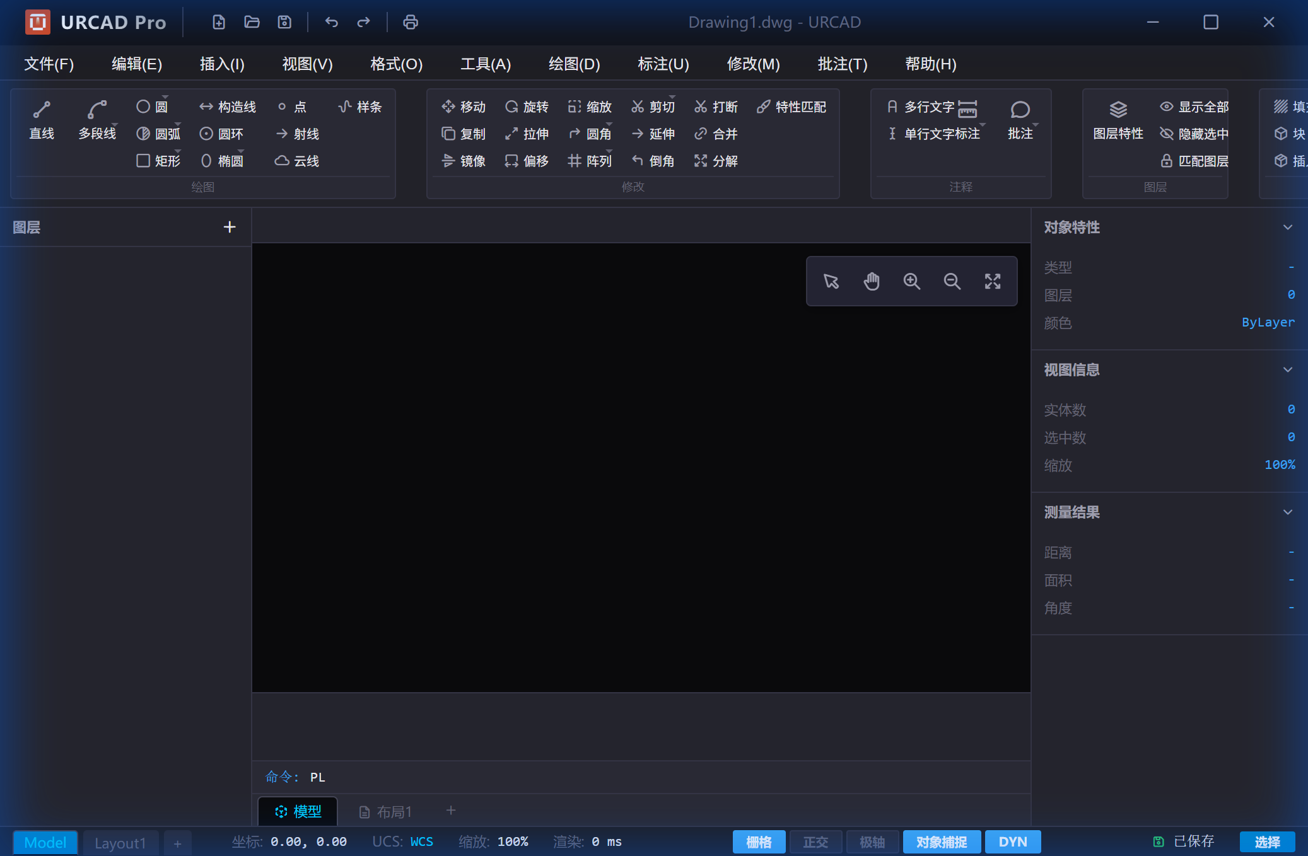The height and width of the screenshot is (856, 1308).
Task: Select the Polyline (多段线) drawing tool
Action: (97, 120)
